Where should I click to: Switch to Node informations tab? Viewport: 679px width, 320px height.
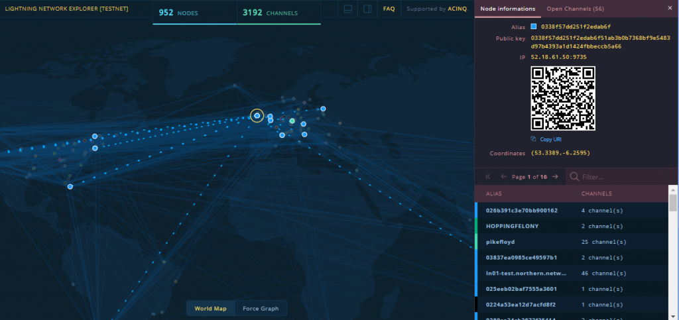coord(507,9)
